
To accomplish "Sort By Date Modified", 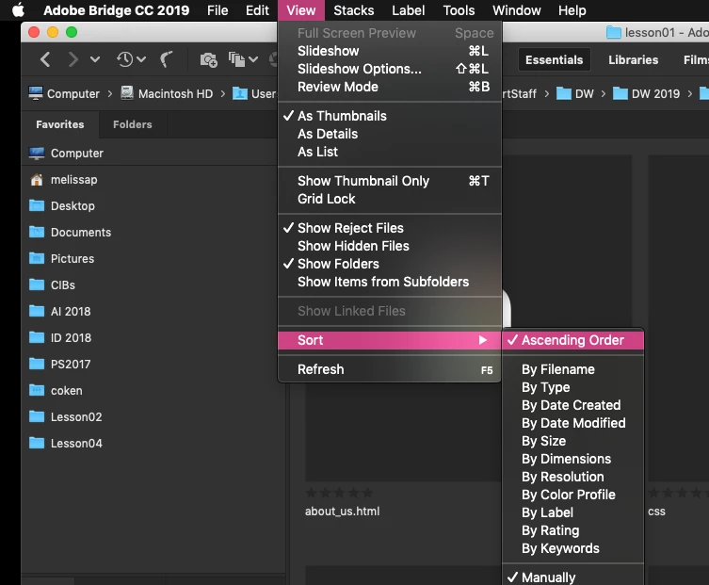I will click(x=572, y=423).
